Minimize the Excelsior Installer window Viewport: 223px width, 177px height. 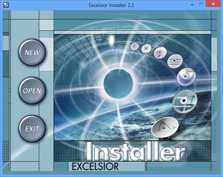(x=192, y=4)
